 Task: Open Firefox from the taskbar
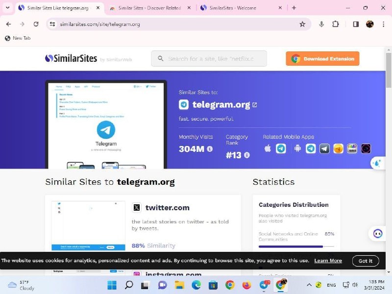click(246, 285)
